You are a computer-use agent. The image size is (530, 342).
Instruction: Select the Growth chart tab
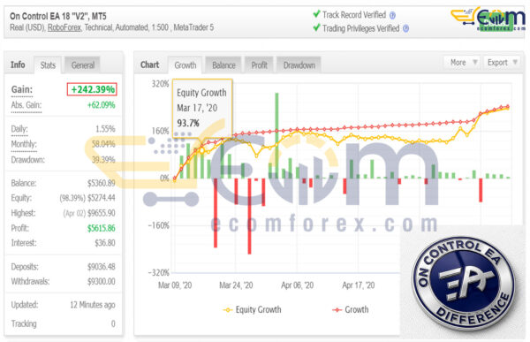click(x=185, y=65)
